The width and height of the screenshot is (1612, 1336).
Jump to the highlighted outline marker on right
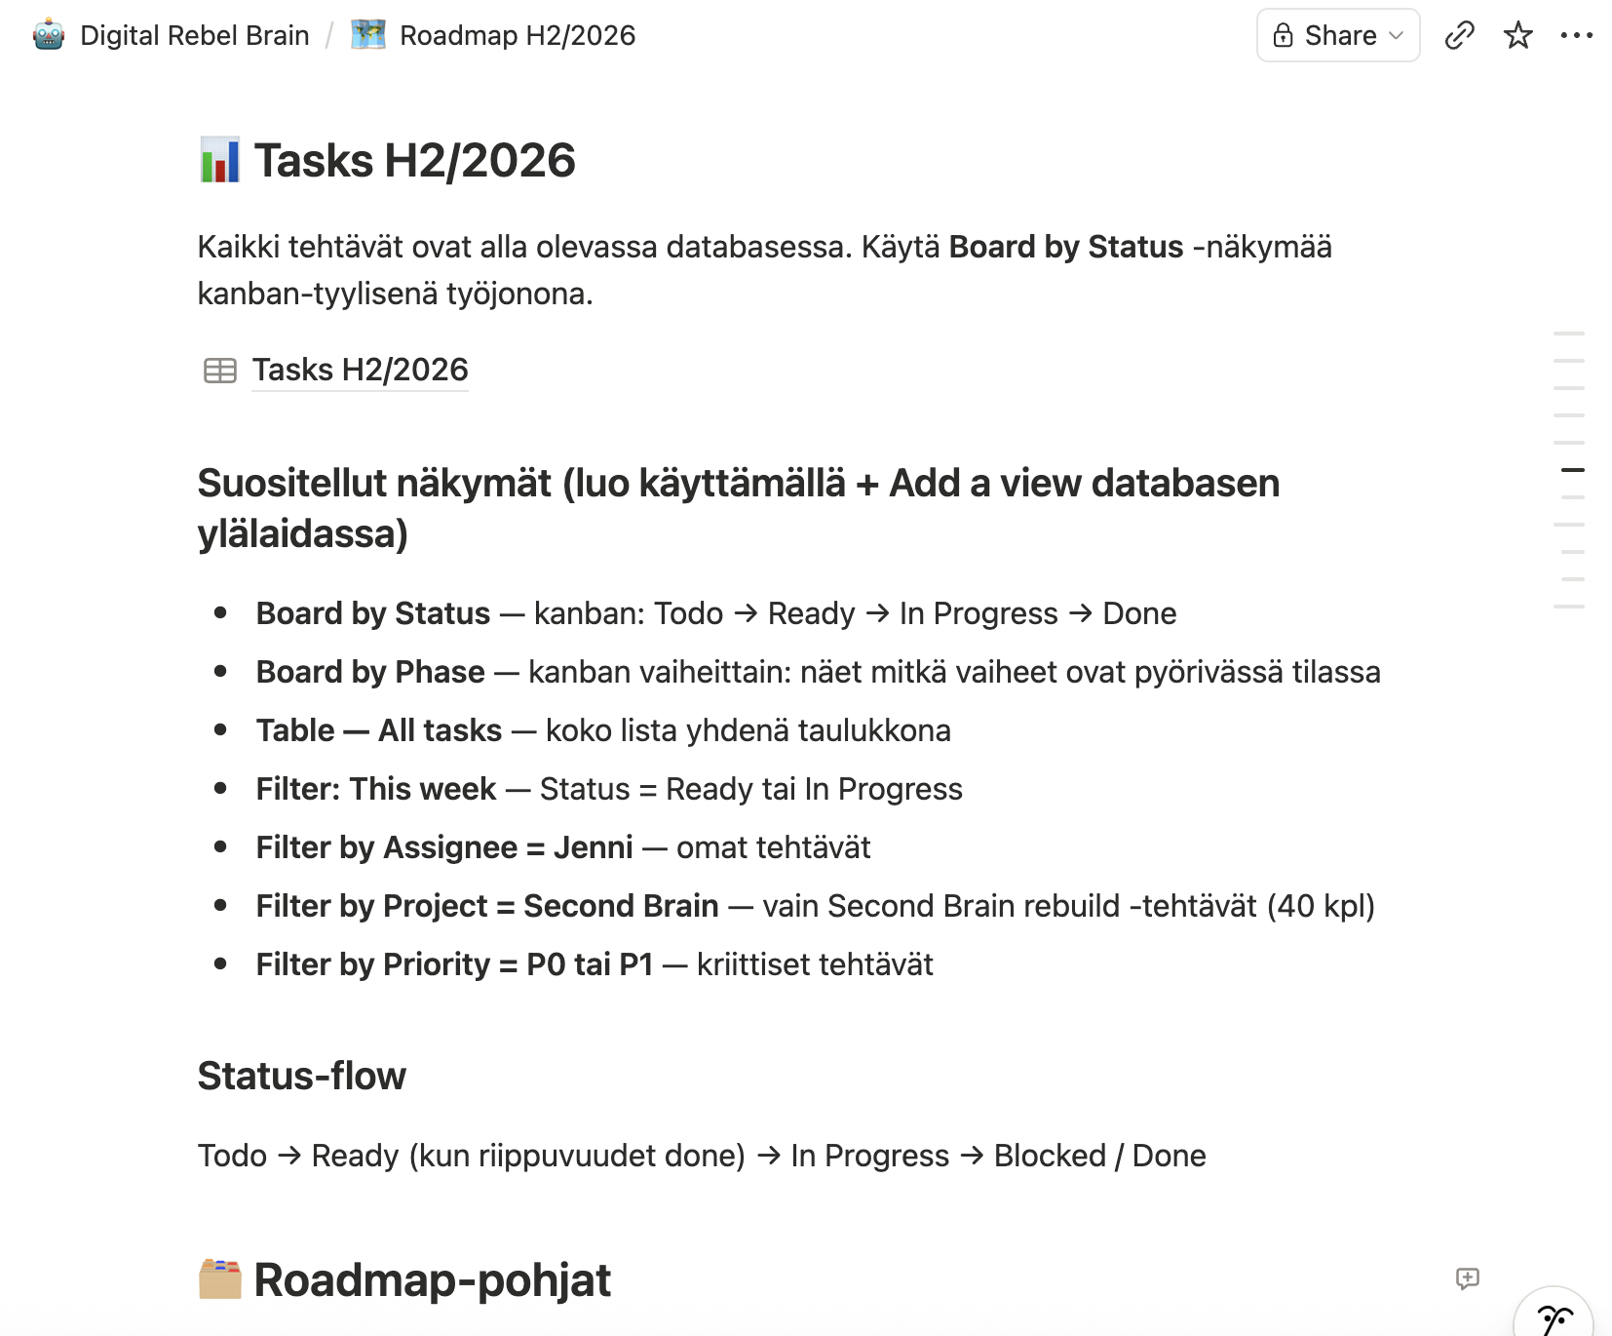click(x=1572, y=470)
